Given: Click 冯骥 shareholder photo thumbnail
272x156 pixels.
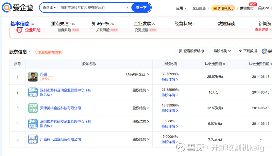Looking at the screenshot, I should pyautogui.click(x=33, y=77).
